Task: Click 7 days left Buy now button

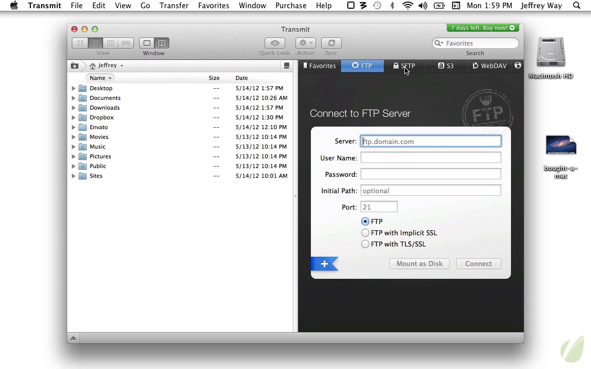Action: click(x=483, y=28)
